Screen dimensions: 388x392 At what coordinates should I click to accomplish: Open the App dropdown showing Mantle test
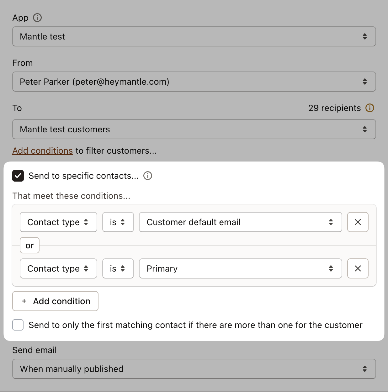tap(194, 36)
